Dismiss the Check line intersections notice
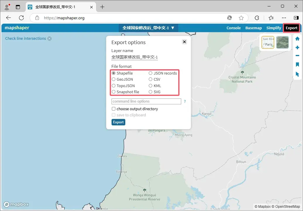This screenshot has width=303, height=211. 49,38
